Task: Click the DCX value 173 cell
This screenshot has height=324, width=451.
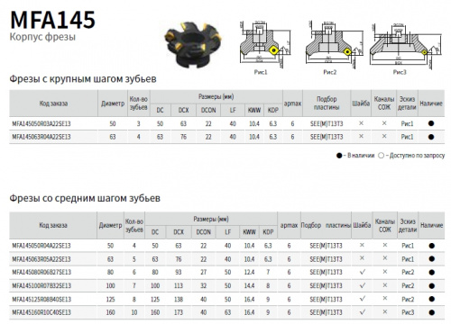Action: (x=179, y=312)
